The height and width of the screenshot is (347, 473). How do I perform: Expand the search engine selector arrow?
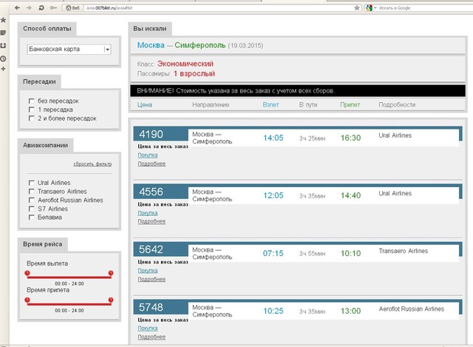(x=375, y=8)
